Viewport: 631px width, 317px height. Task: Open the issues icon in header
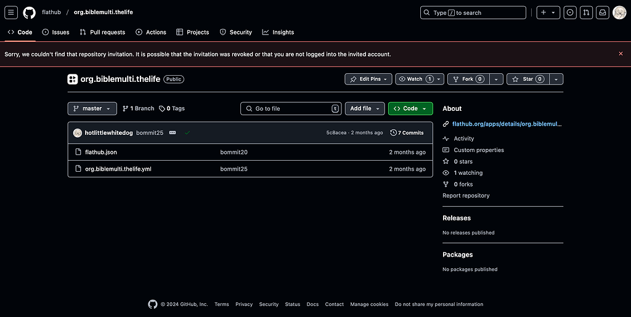pyautogui.click(x=570, y=12)
